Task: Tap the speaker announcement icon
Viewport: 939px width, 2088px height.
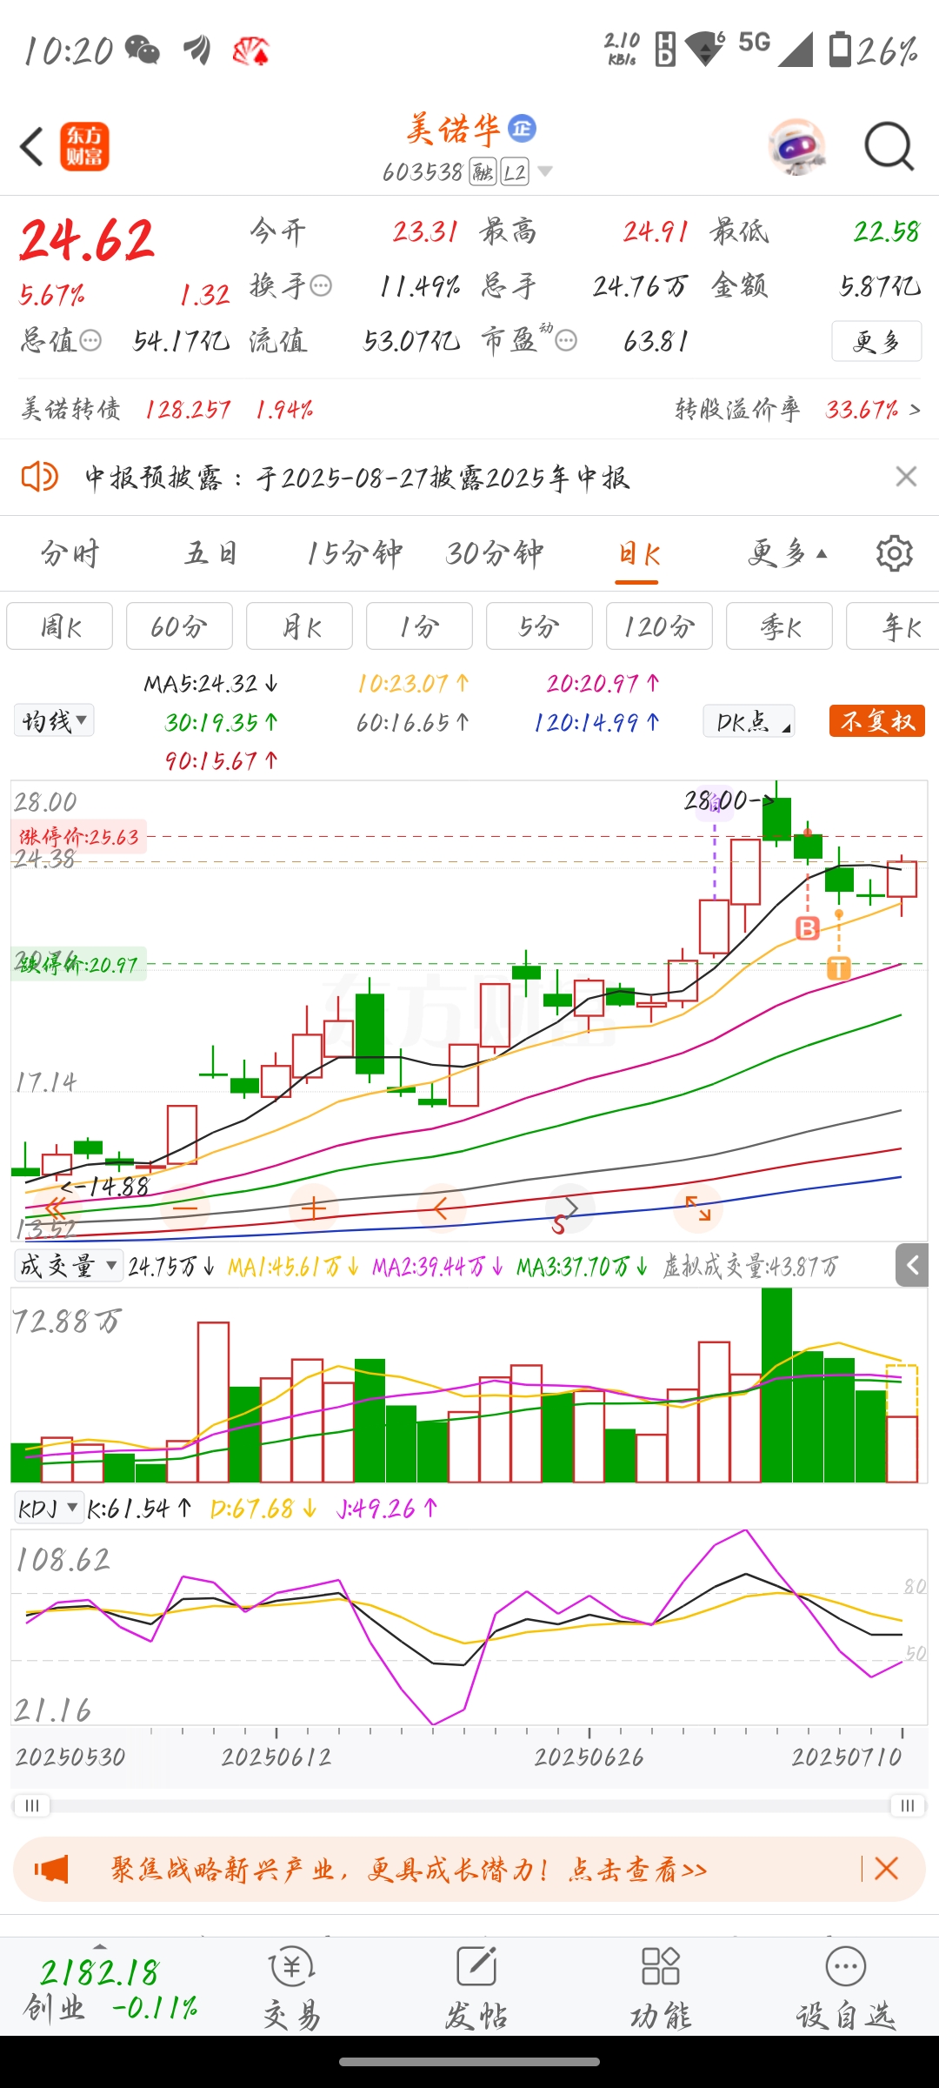Action: pyautogui.click(x=39, y=477)
